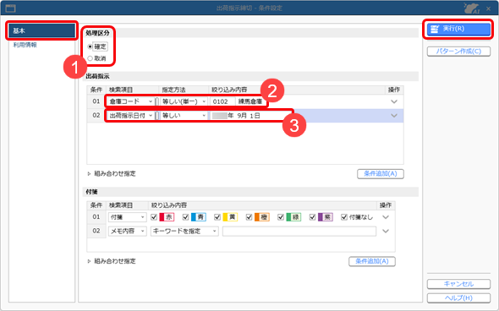Click the green 緑 color swatch
Image resolution: width=499 pixels, height=311 pixels.
coord(293,217)
